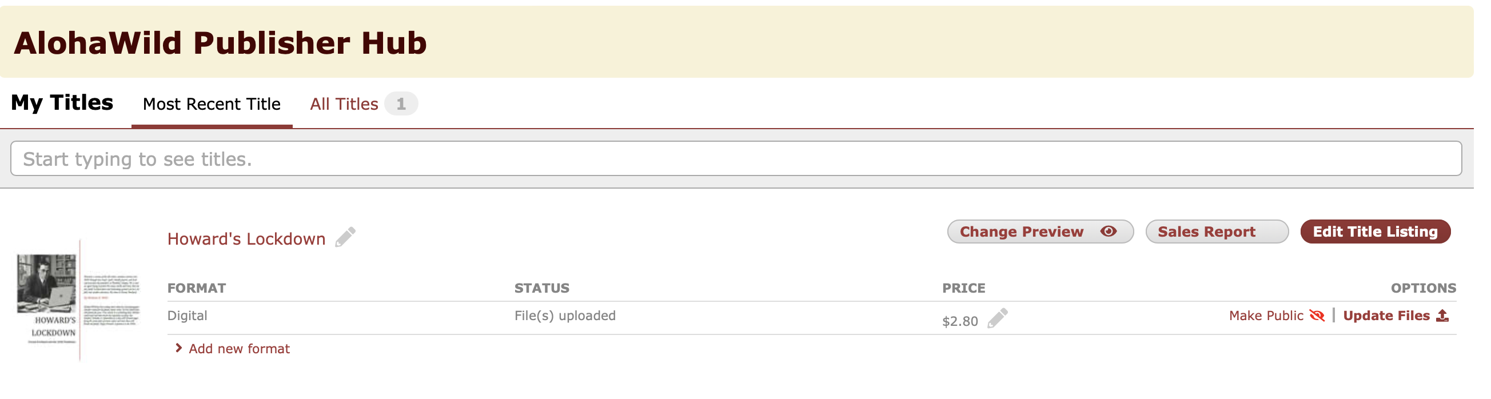Switch to the Most Recent Title tab

pos(212,104)
